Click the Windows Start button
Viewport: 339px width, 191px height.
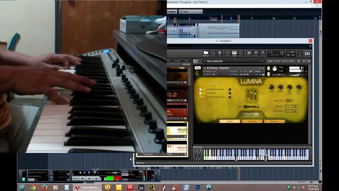pyautogui.click(x=22, y=187)
